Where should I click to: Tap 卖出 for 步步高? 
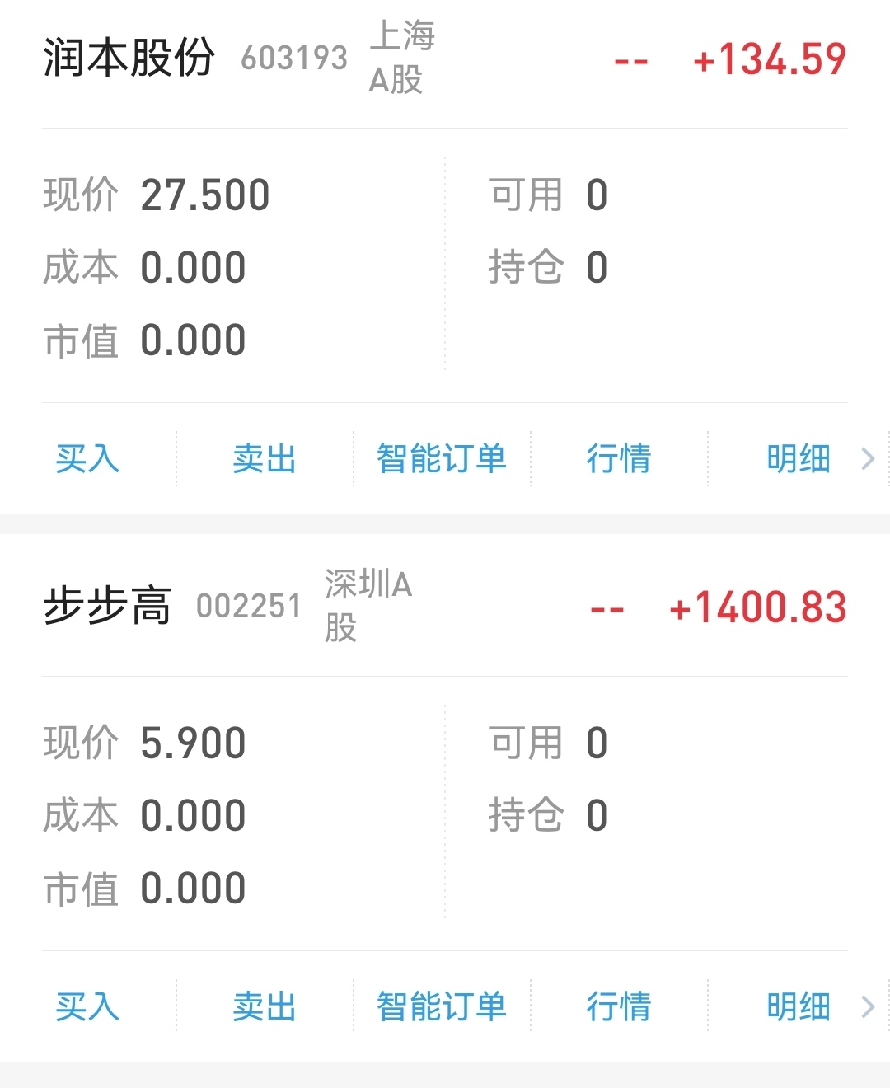pos(265,1006)
